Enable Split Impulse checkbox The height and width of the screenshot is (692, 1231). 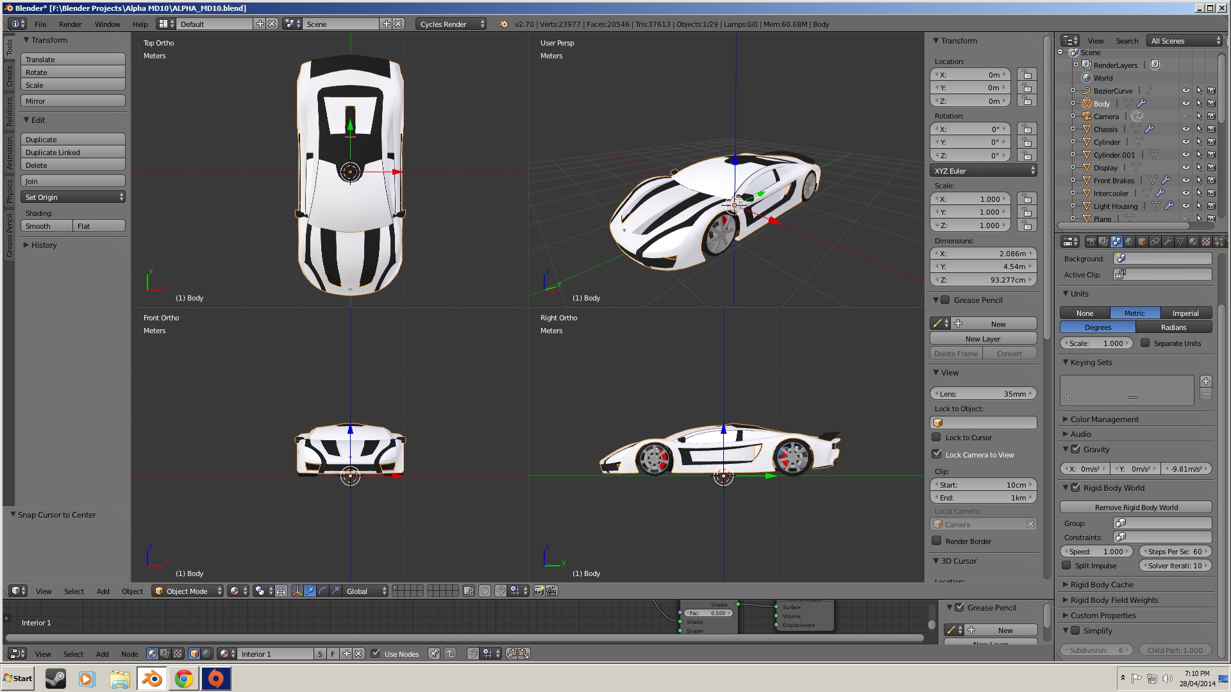[x=1066, y=565]
